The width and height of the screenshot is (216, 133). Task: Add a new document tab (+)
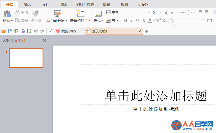pyautogui.click(x=147, y=31)
